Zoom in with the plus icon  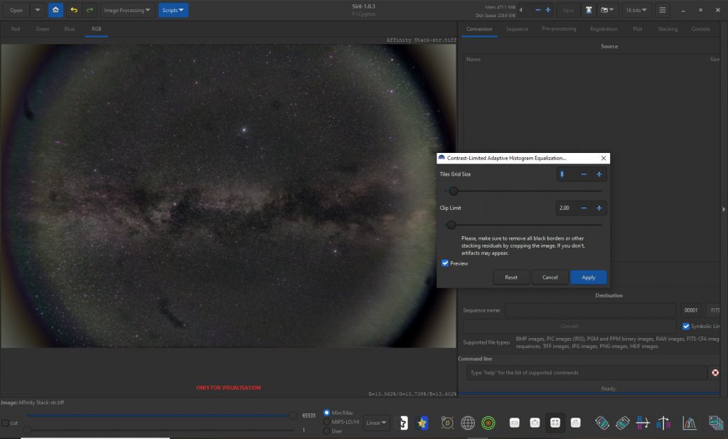point(535,423)
